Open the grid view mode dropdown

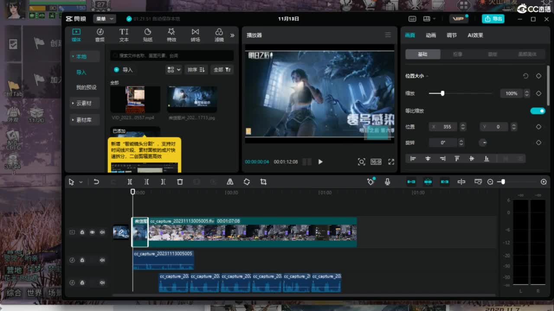pyautogui.click(x=174, y=70)
